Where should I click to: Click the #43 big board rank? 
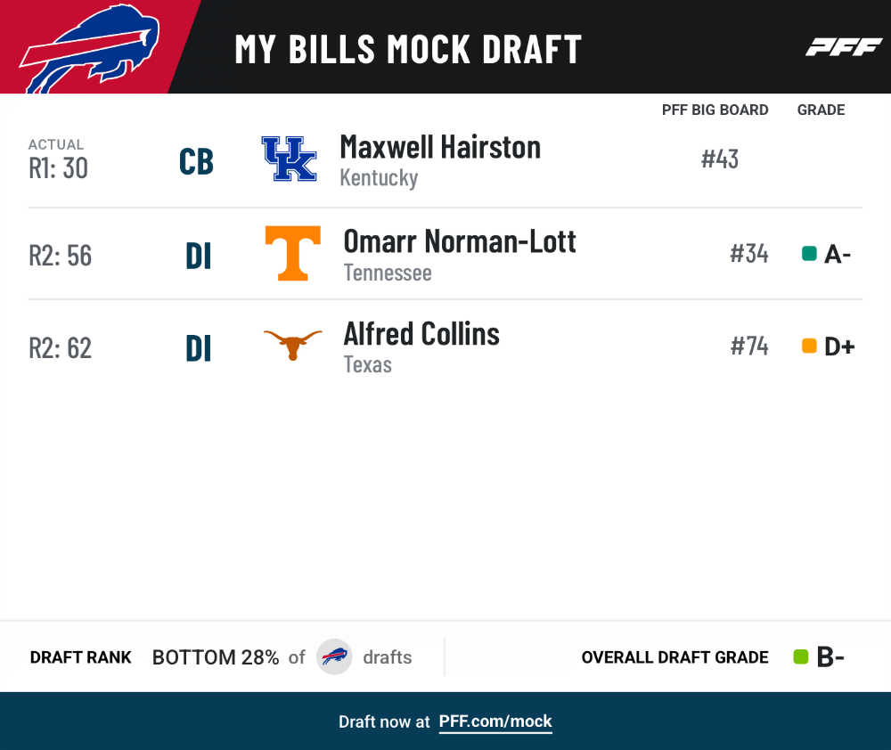720,159
